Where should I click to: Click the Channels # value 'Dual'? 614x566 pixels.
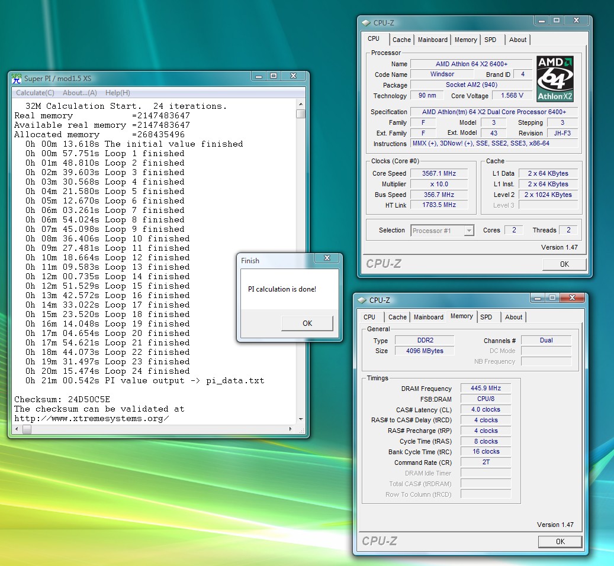(547, 340)
